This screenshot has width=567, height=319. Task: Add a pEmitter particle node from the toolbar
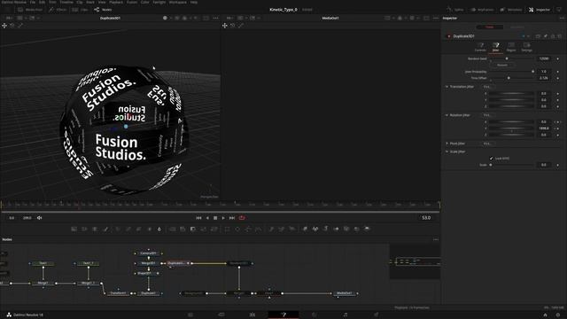[271, 229]
